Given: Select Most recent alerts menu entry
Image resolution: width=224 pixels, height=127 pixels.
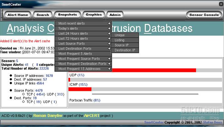Looking at the screenshot, I should (83, 24).
